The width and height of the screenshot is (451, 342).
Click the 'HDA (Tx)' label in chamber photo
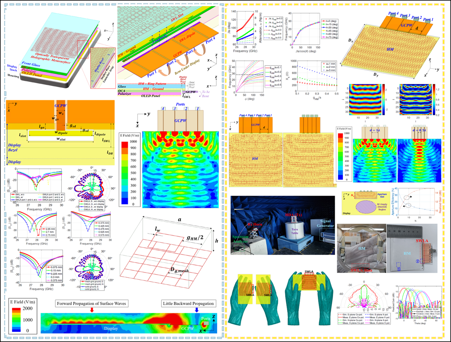click(294, 215)
